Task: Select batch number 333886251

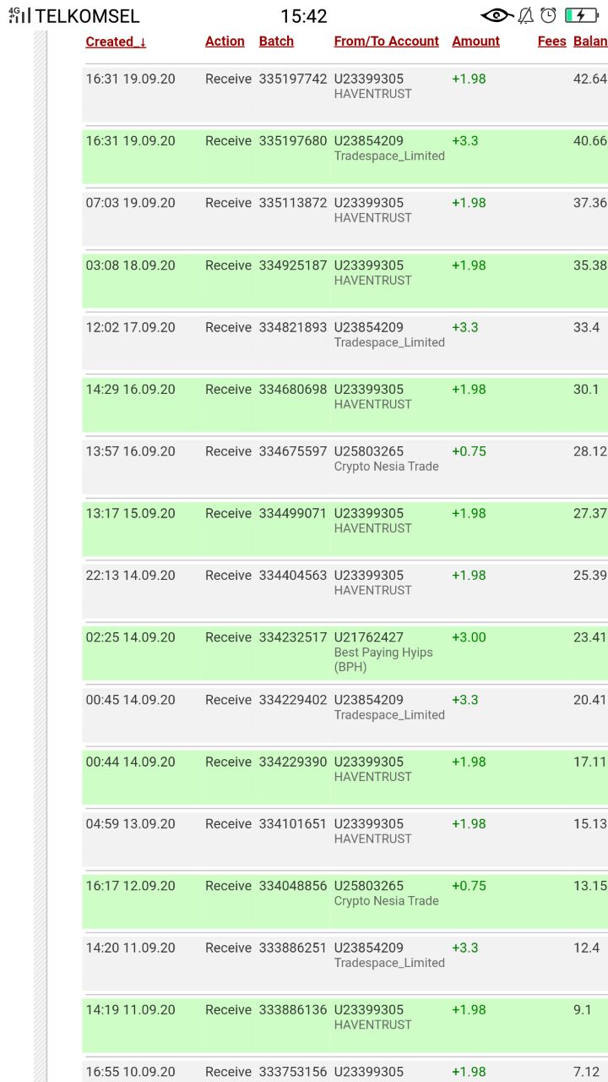Action: click(x=293, y=948)
